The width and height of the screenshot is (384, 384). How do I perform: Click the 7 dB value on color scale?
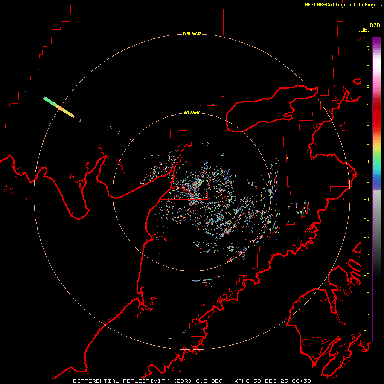tap(368, 48)
